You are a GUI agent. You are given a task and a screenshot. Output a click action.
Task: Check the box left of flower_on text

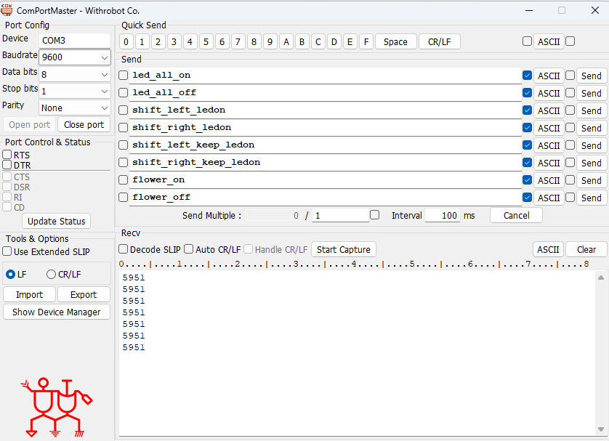tap(123, 179)
